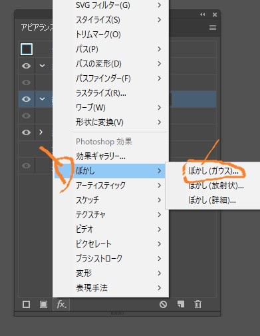
Task: Click Clear Appearance icon
Action: coord(164,304)
